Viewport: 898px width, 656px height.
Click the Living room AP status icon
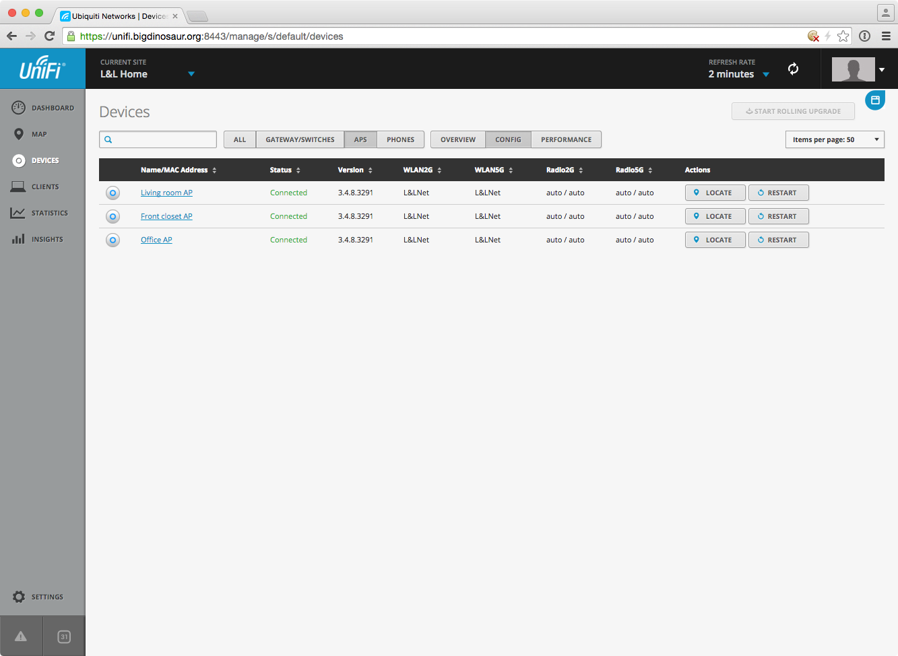pyautogui.click(x=113, y=193)
